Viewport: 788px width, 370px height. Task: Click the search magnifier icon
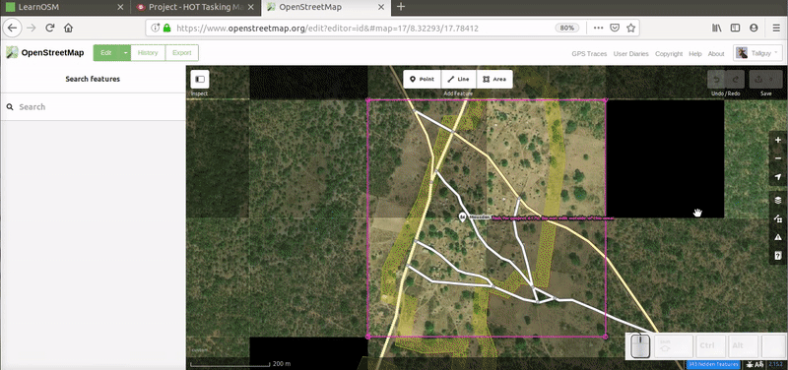coord(10,107)
